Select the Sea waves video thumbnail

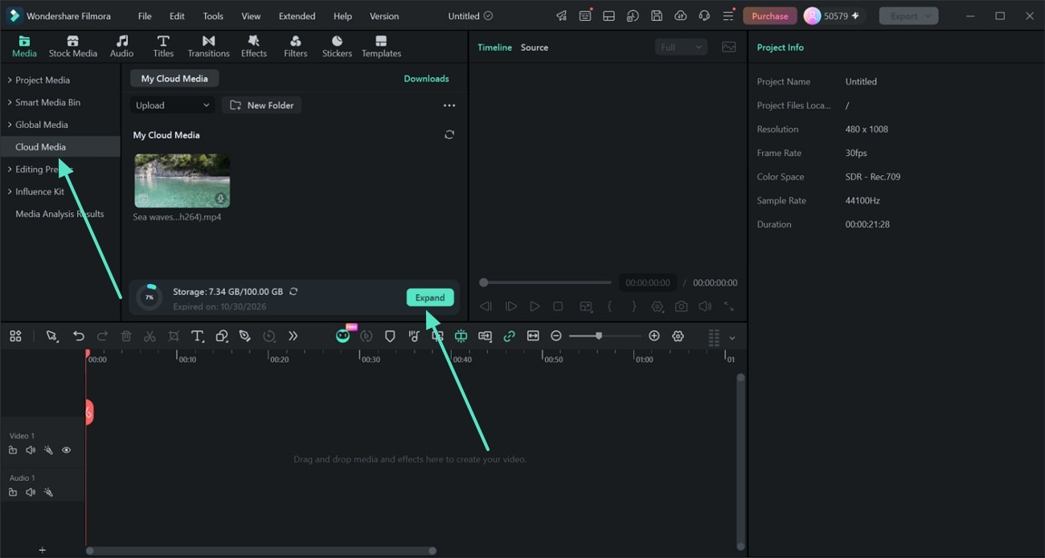coord(182,181)
